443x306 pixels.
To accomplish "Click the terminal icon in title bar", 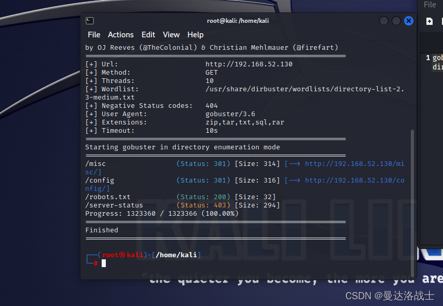I will click(90, 21).
